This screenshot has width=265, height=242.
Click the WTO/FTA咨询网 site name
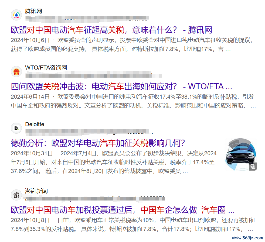point(46,68)
